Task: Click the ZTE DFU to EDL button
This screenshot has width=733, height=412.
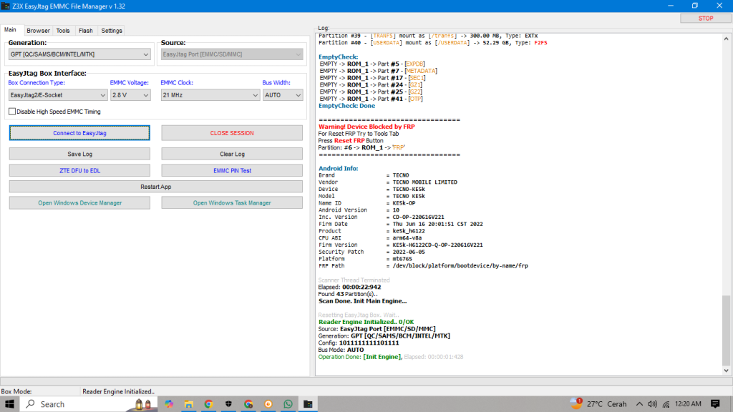Action: [x=79, y=170]
